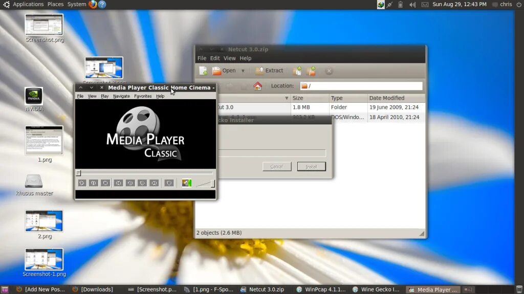Click Pause button in Media Player Classic

click(94, 183)
